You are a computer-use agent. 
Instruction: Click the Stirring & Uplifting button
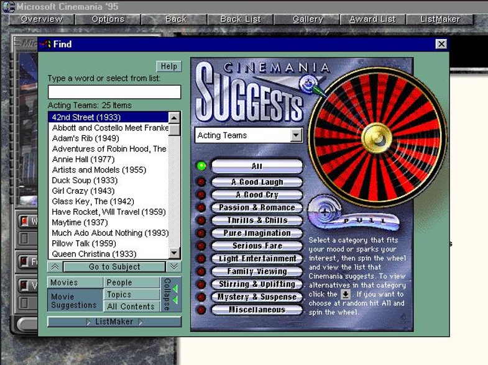(257, 284)
